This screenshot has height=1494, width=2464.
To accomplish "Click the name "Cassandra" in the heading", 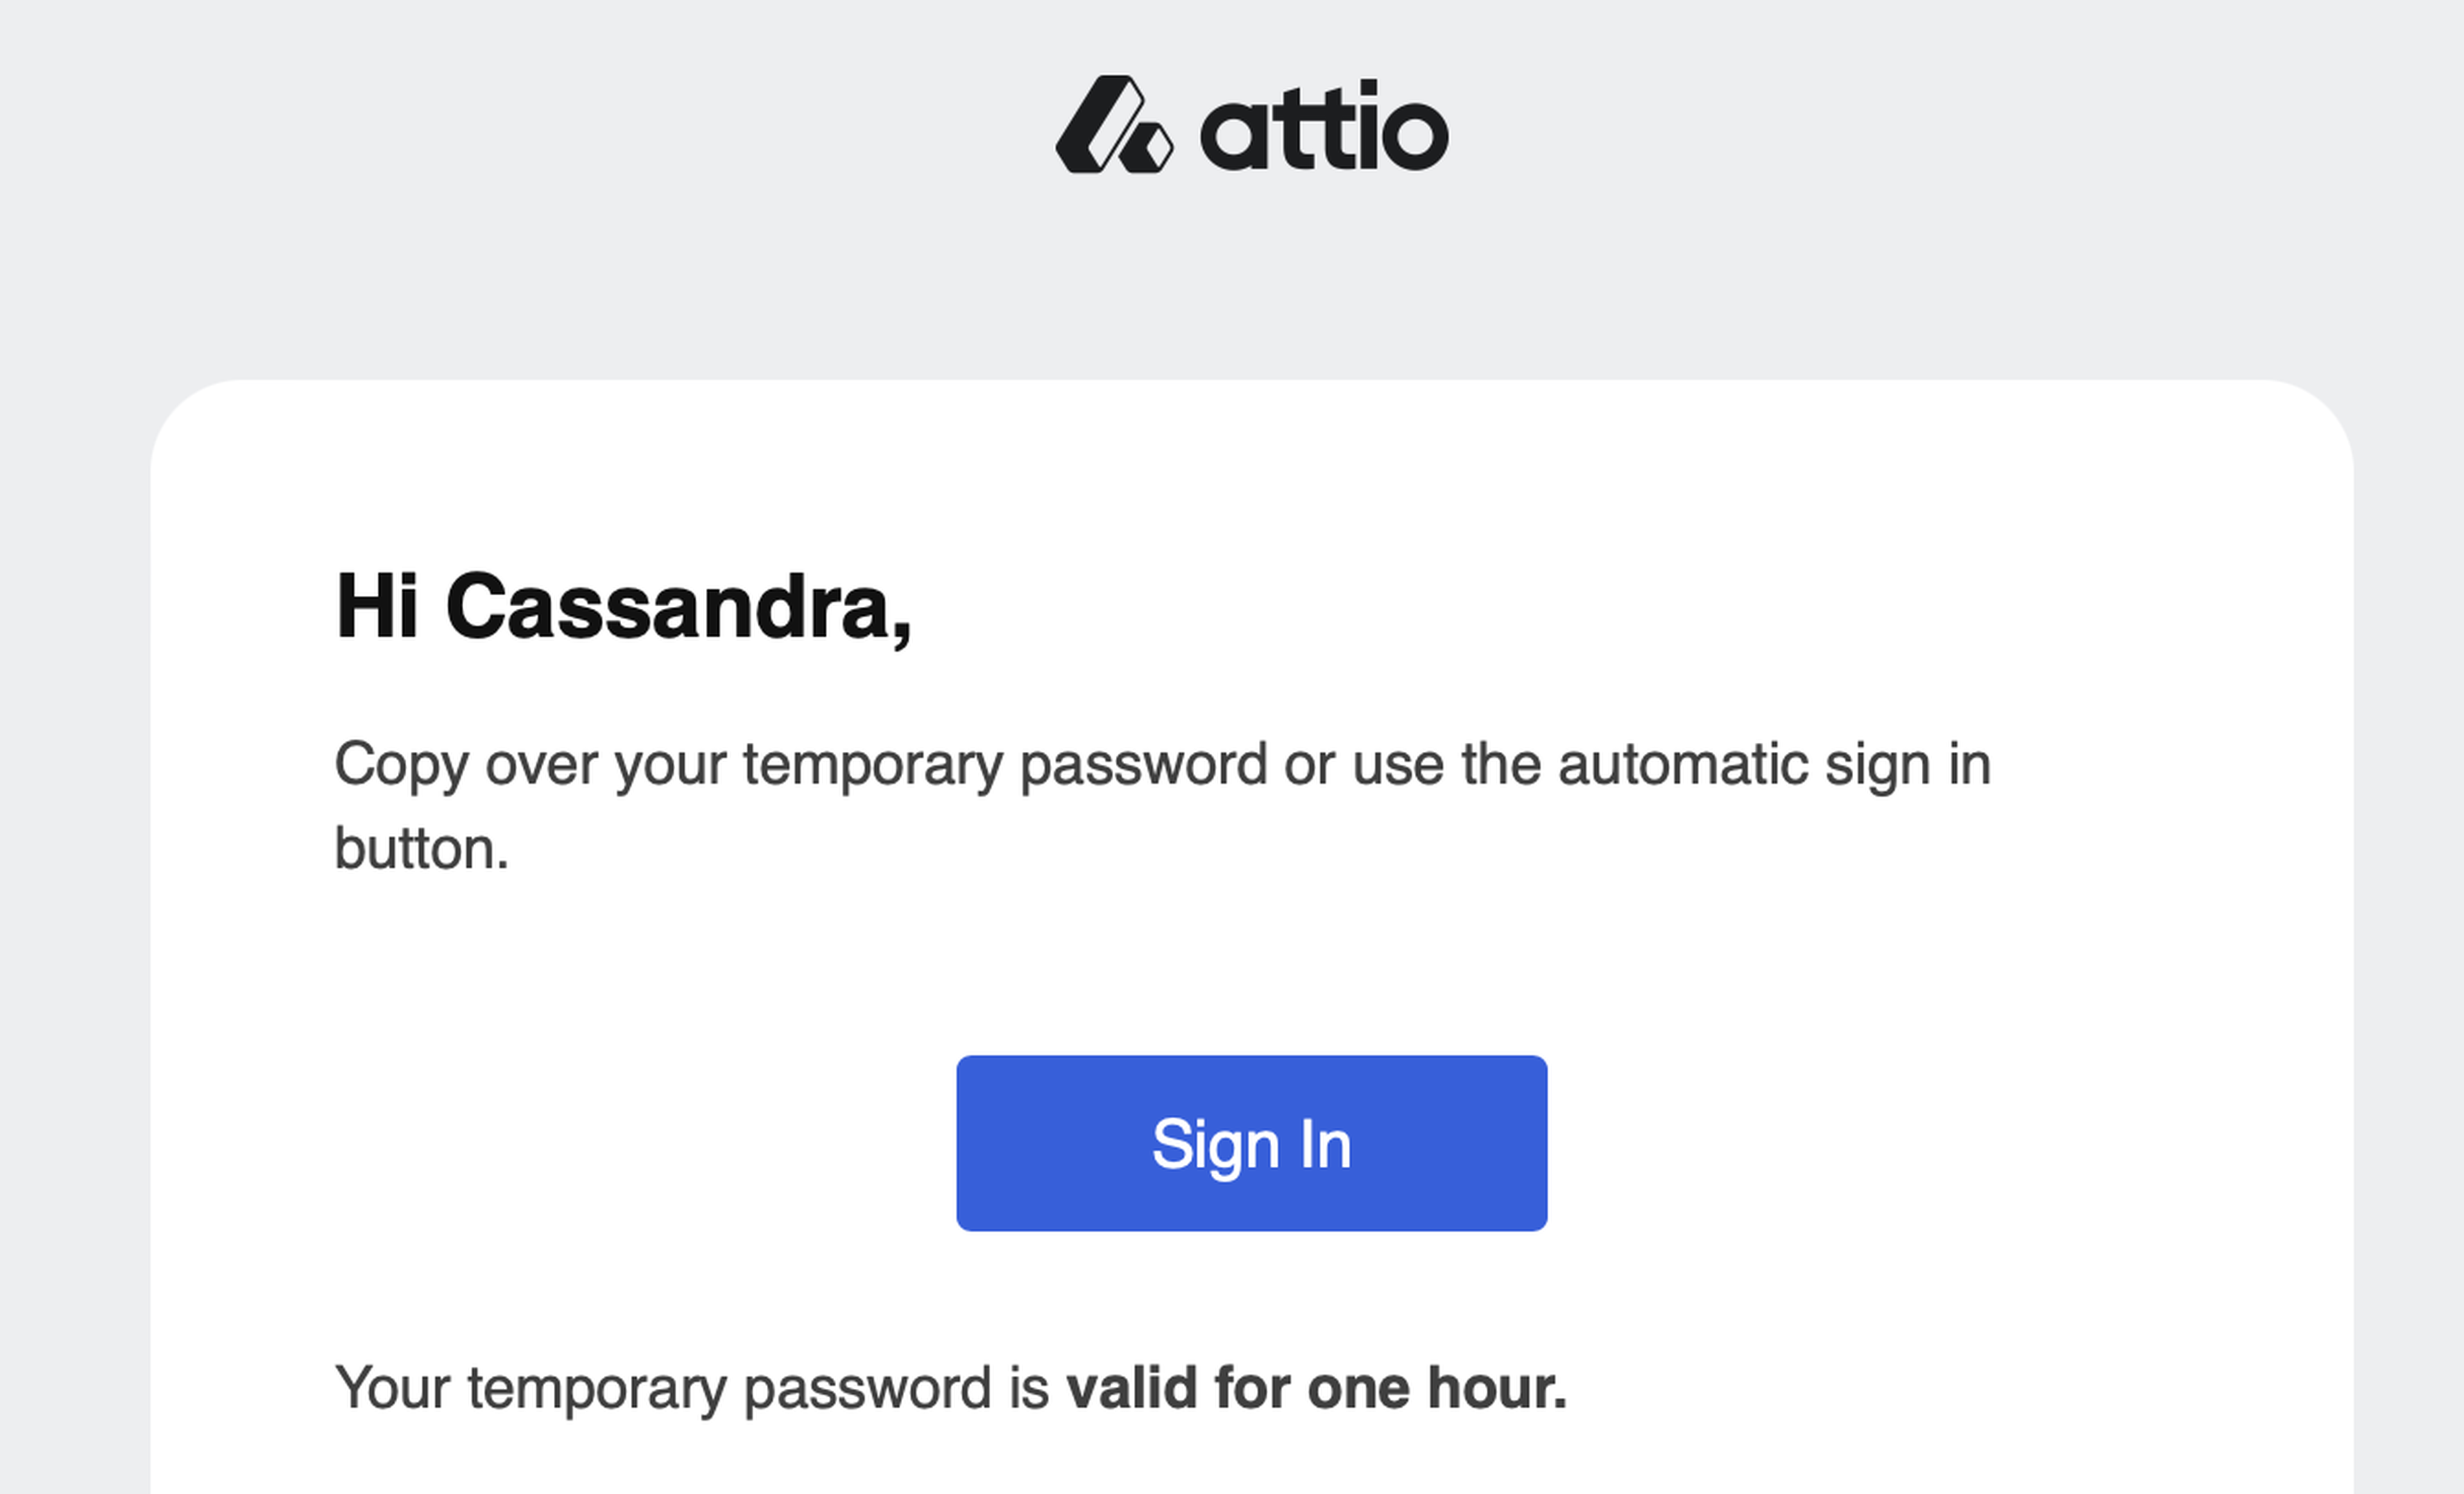I will click(x=678, y=607).
